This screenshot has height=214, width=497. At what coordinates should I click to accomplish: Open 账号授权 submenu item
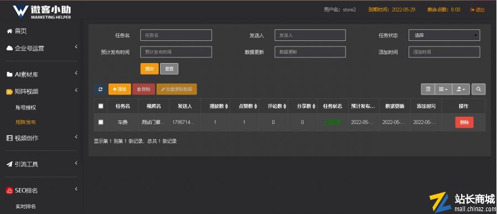coord(25,107)
